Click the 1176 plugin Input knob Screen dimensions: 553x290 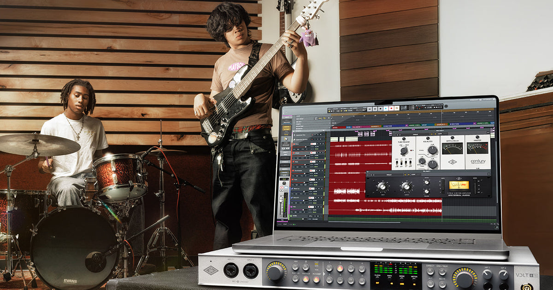coord(382,186)
